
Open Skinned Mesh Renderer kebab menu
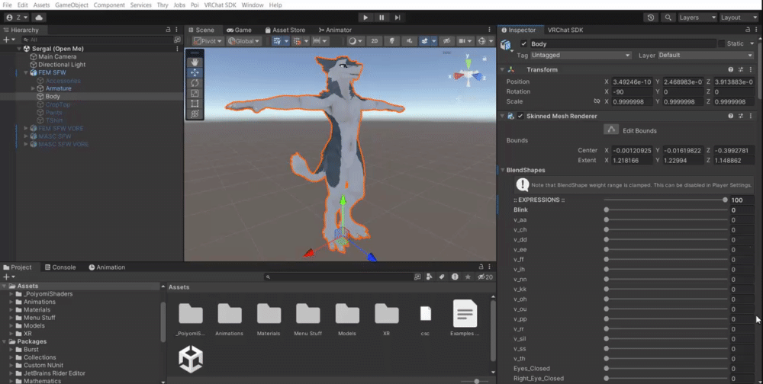tap(751, 116)
